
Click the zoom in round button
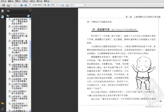(x=49, y=5)
